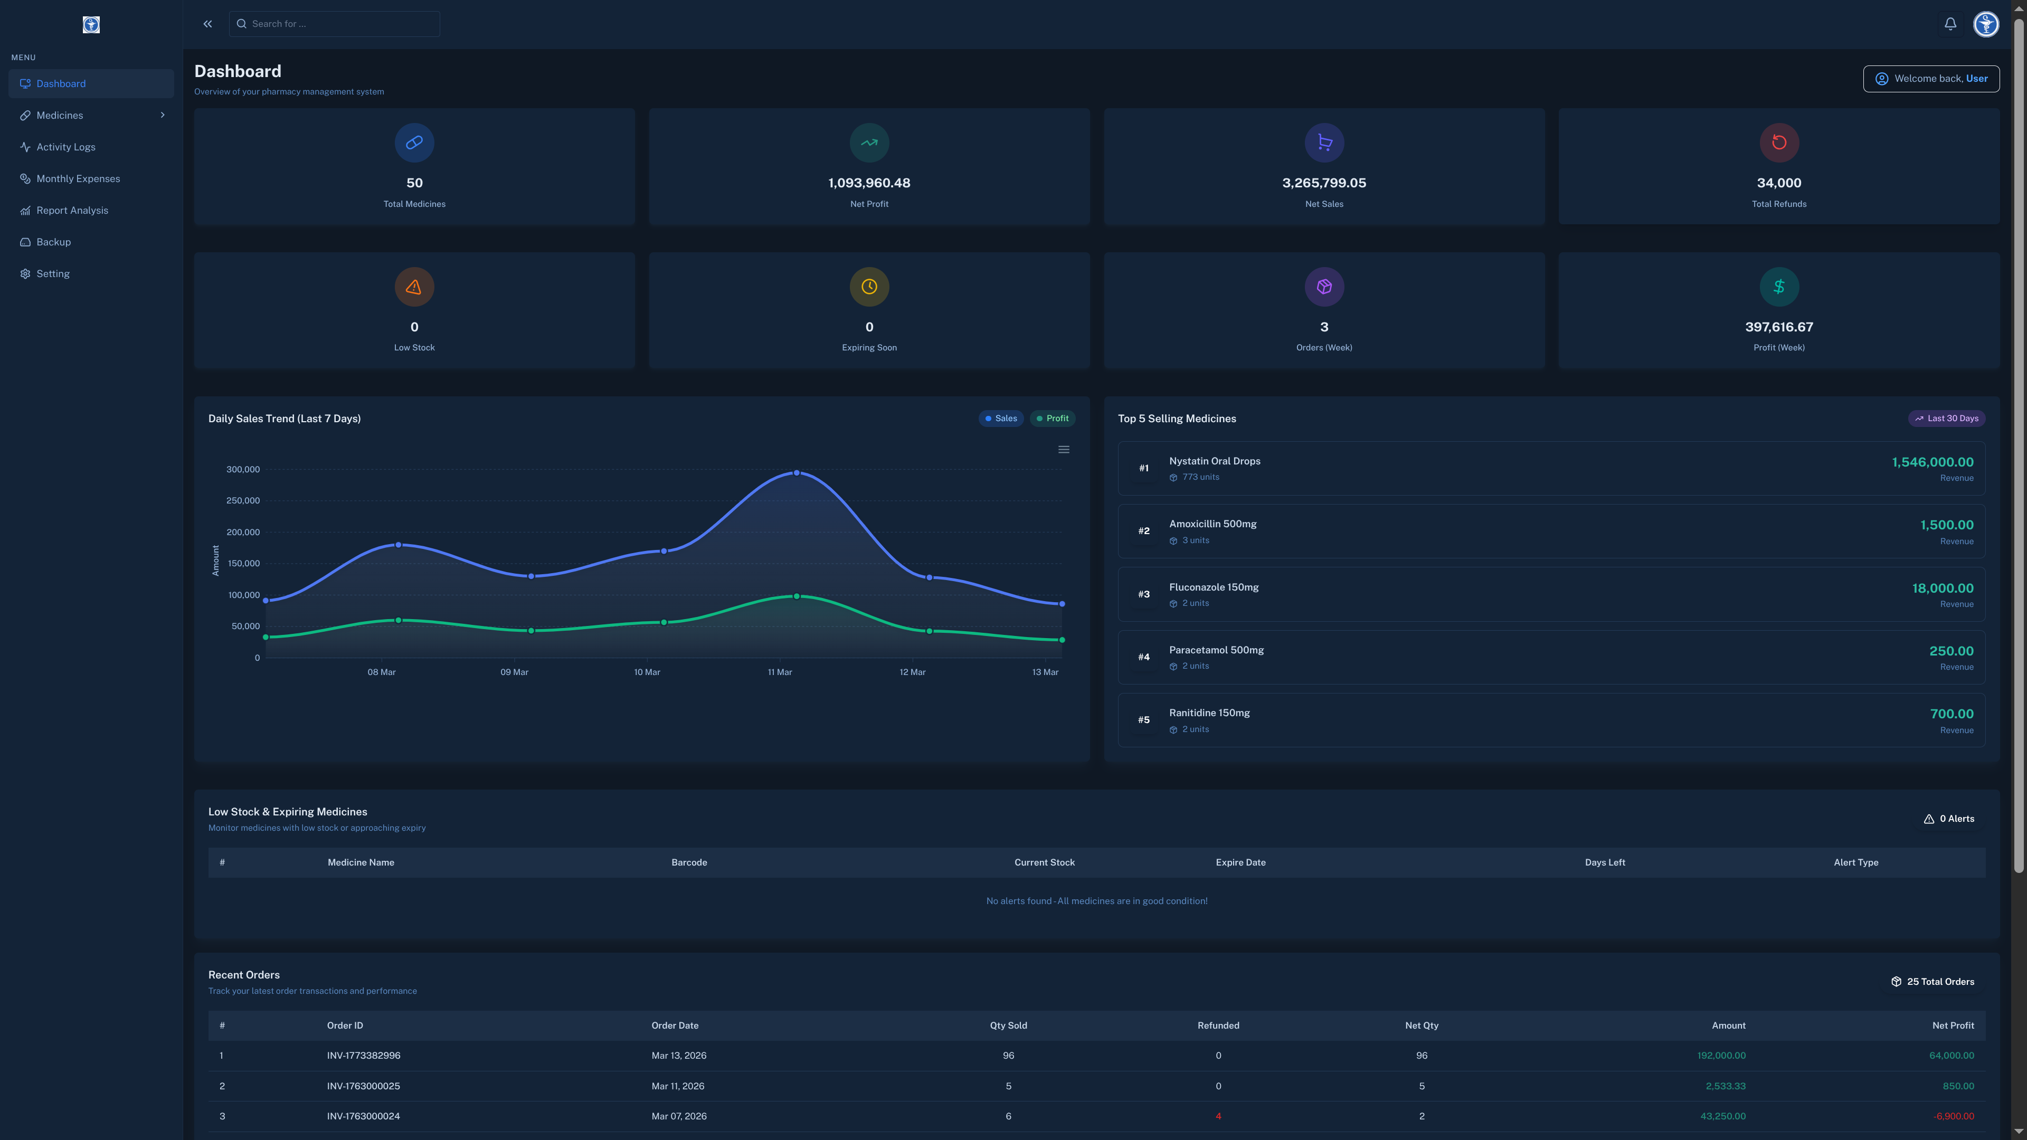Toggle the Profit series legend
This screenshot has width=2027, height=1140.
tap(1052, 419)
